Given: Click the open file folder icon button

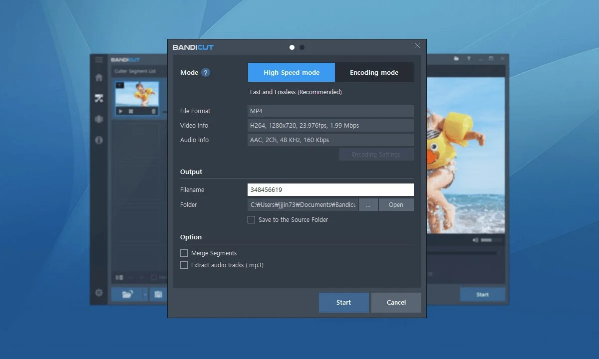Looking at the screenshot, I should pyautogui.click(x=127, y=294).
